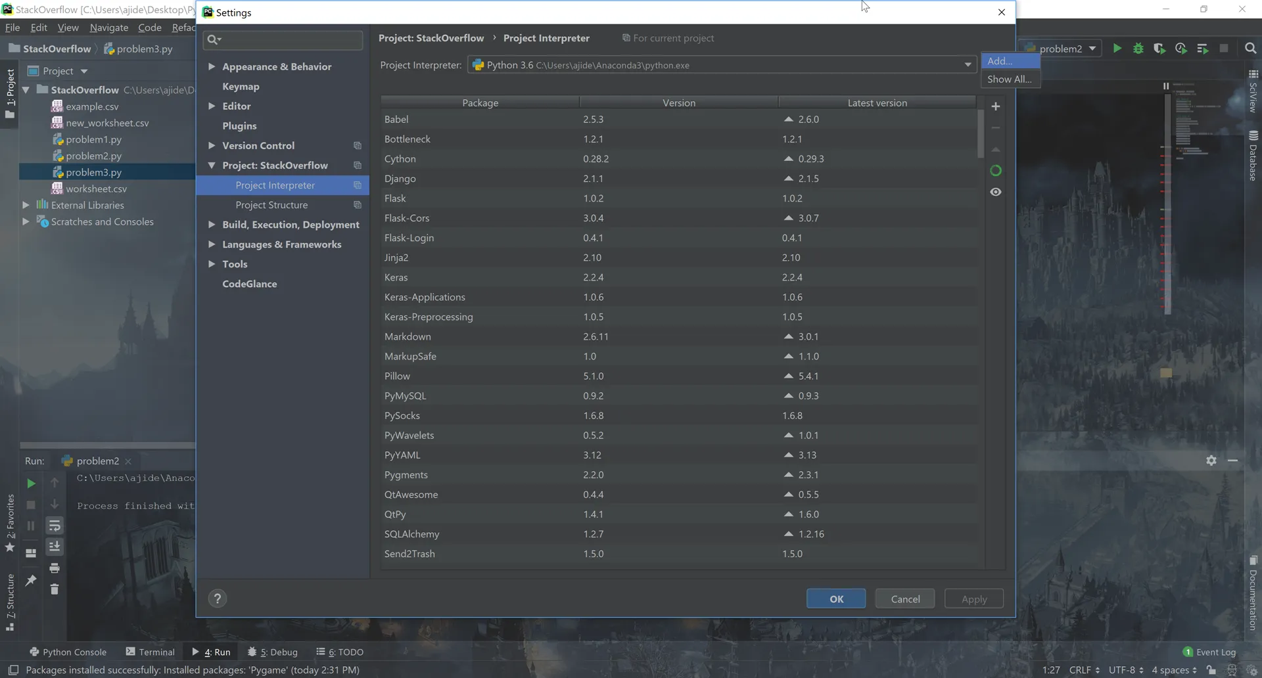Image resolution: width=1262 pixels, height=678 pixels.
Task: Click the clear all trash icon in Run panel
Action: click(x=55, y=589)
